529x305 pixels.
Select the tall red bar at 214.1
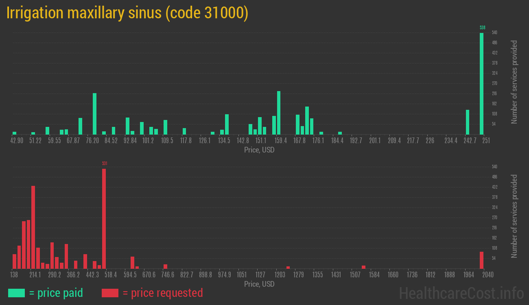click(33, 227)
